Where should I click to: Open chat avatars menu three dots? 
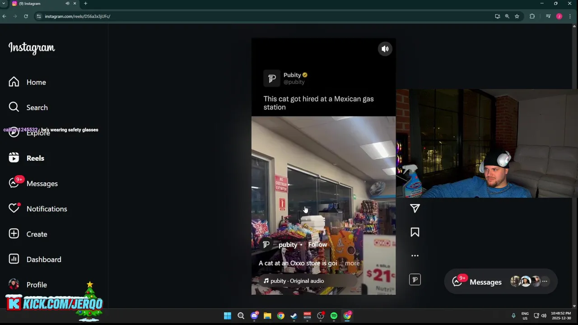pos(545,281)
